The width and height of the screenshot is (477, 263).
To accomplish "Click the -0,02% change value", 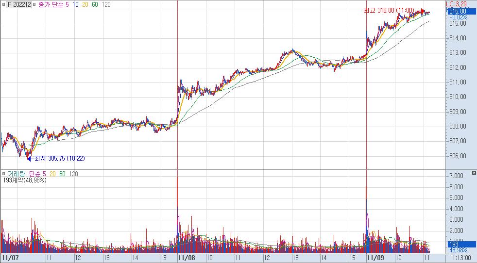I will point(458,17).
